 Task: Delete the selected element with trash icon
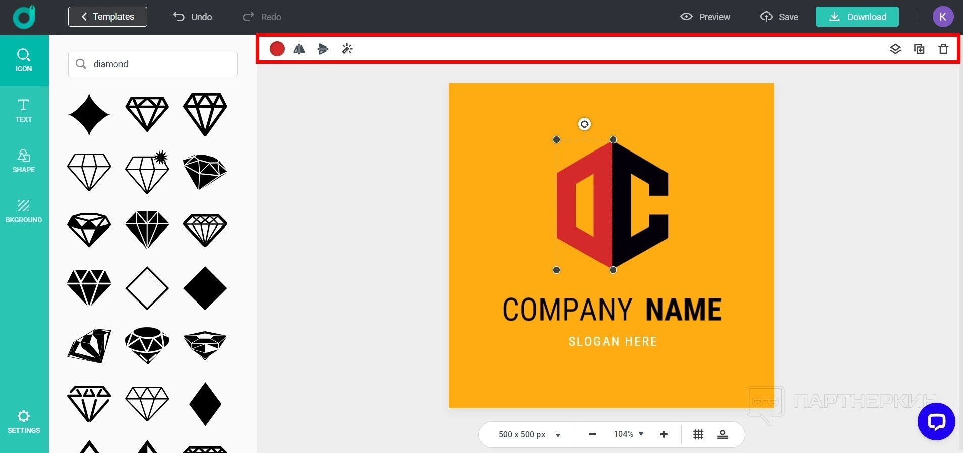click(943, 49)
